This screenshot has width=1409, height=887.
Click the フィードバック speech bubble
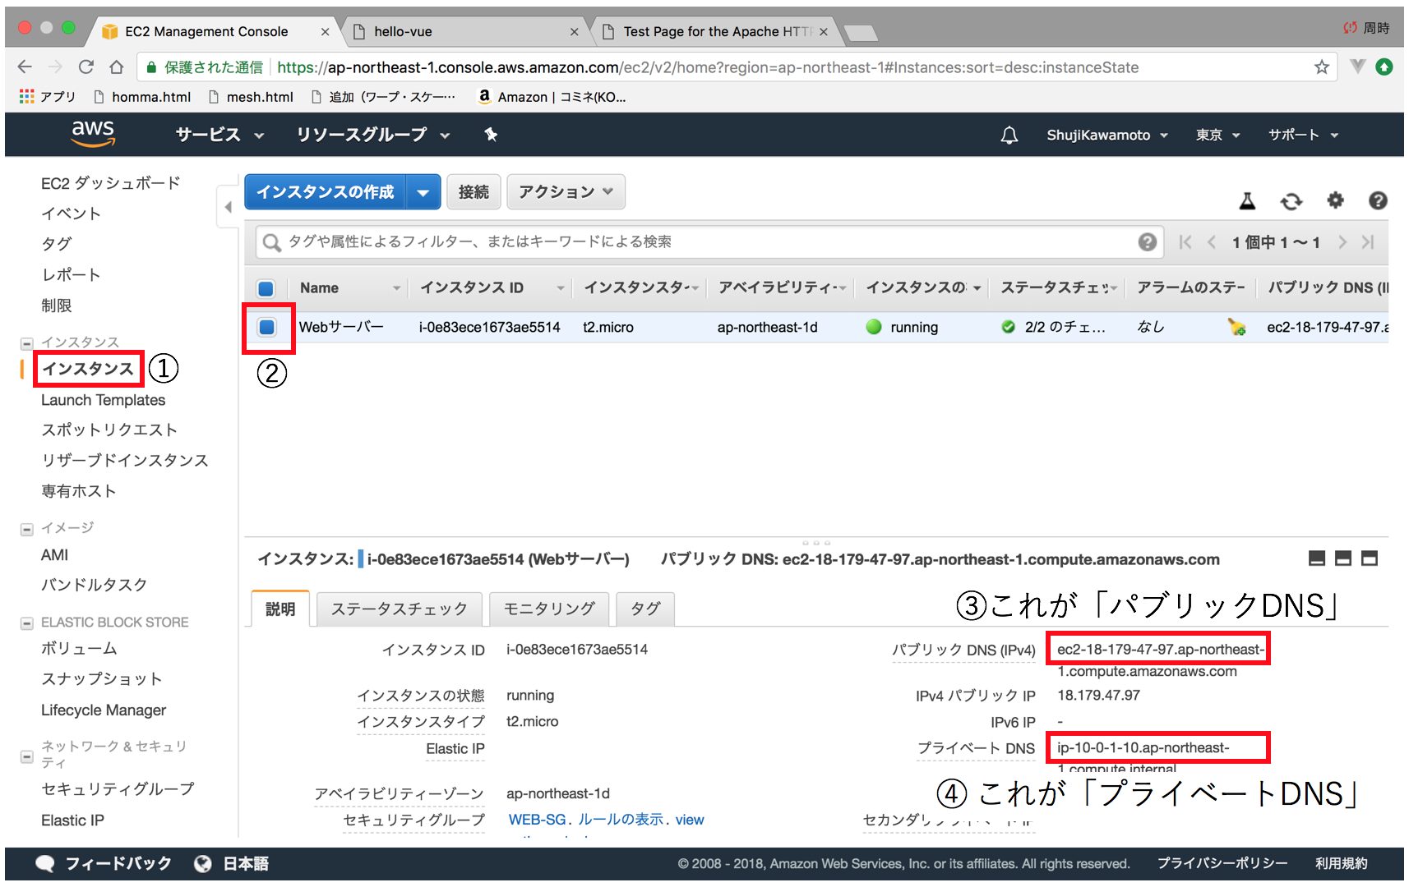pyautogui.click(x=45, y=863)
